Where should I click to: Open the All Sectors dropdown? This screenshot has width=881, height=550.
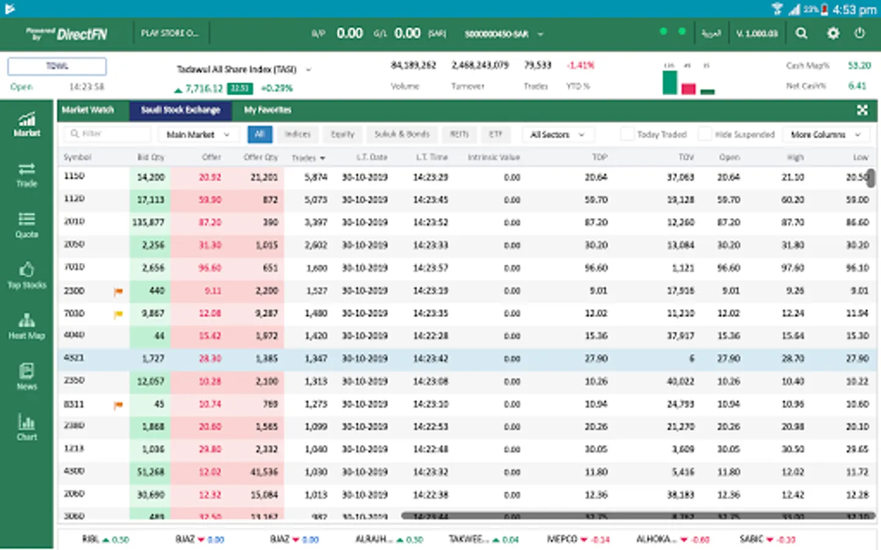point(557,134)
